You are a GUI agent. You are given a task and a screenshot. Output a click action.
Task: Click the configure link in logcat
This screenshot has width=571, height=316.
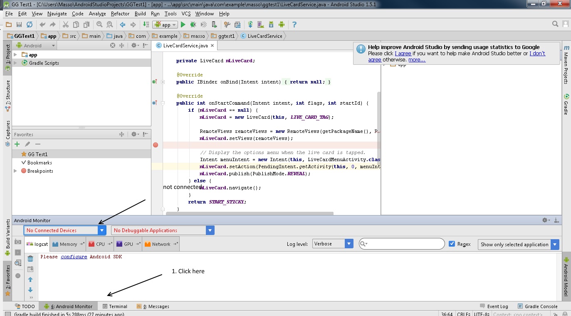(74, 257)
